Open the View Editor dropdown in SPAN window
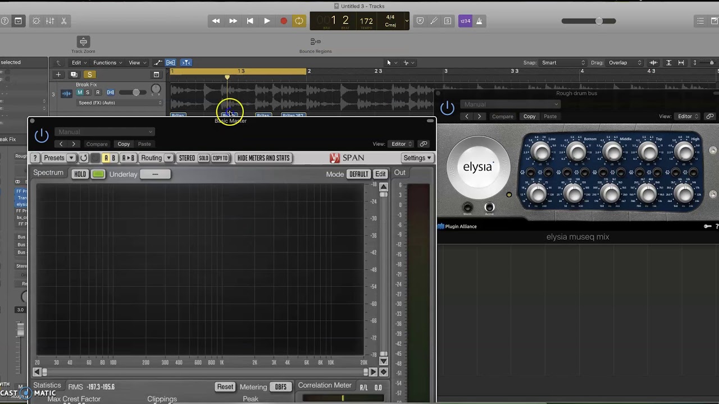Screen dimensions: 719x404 click(x=402, y=144)
